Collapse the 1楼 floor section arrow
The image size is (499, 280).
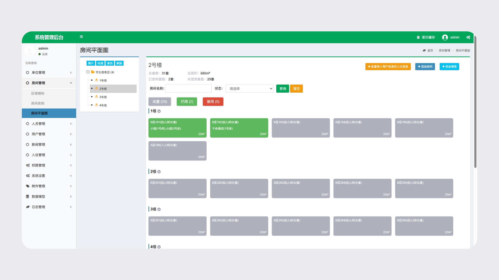[159, 111]
